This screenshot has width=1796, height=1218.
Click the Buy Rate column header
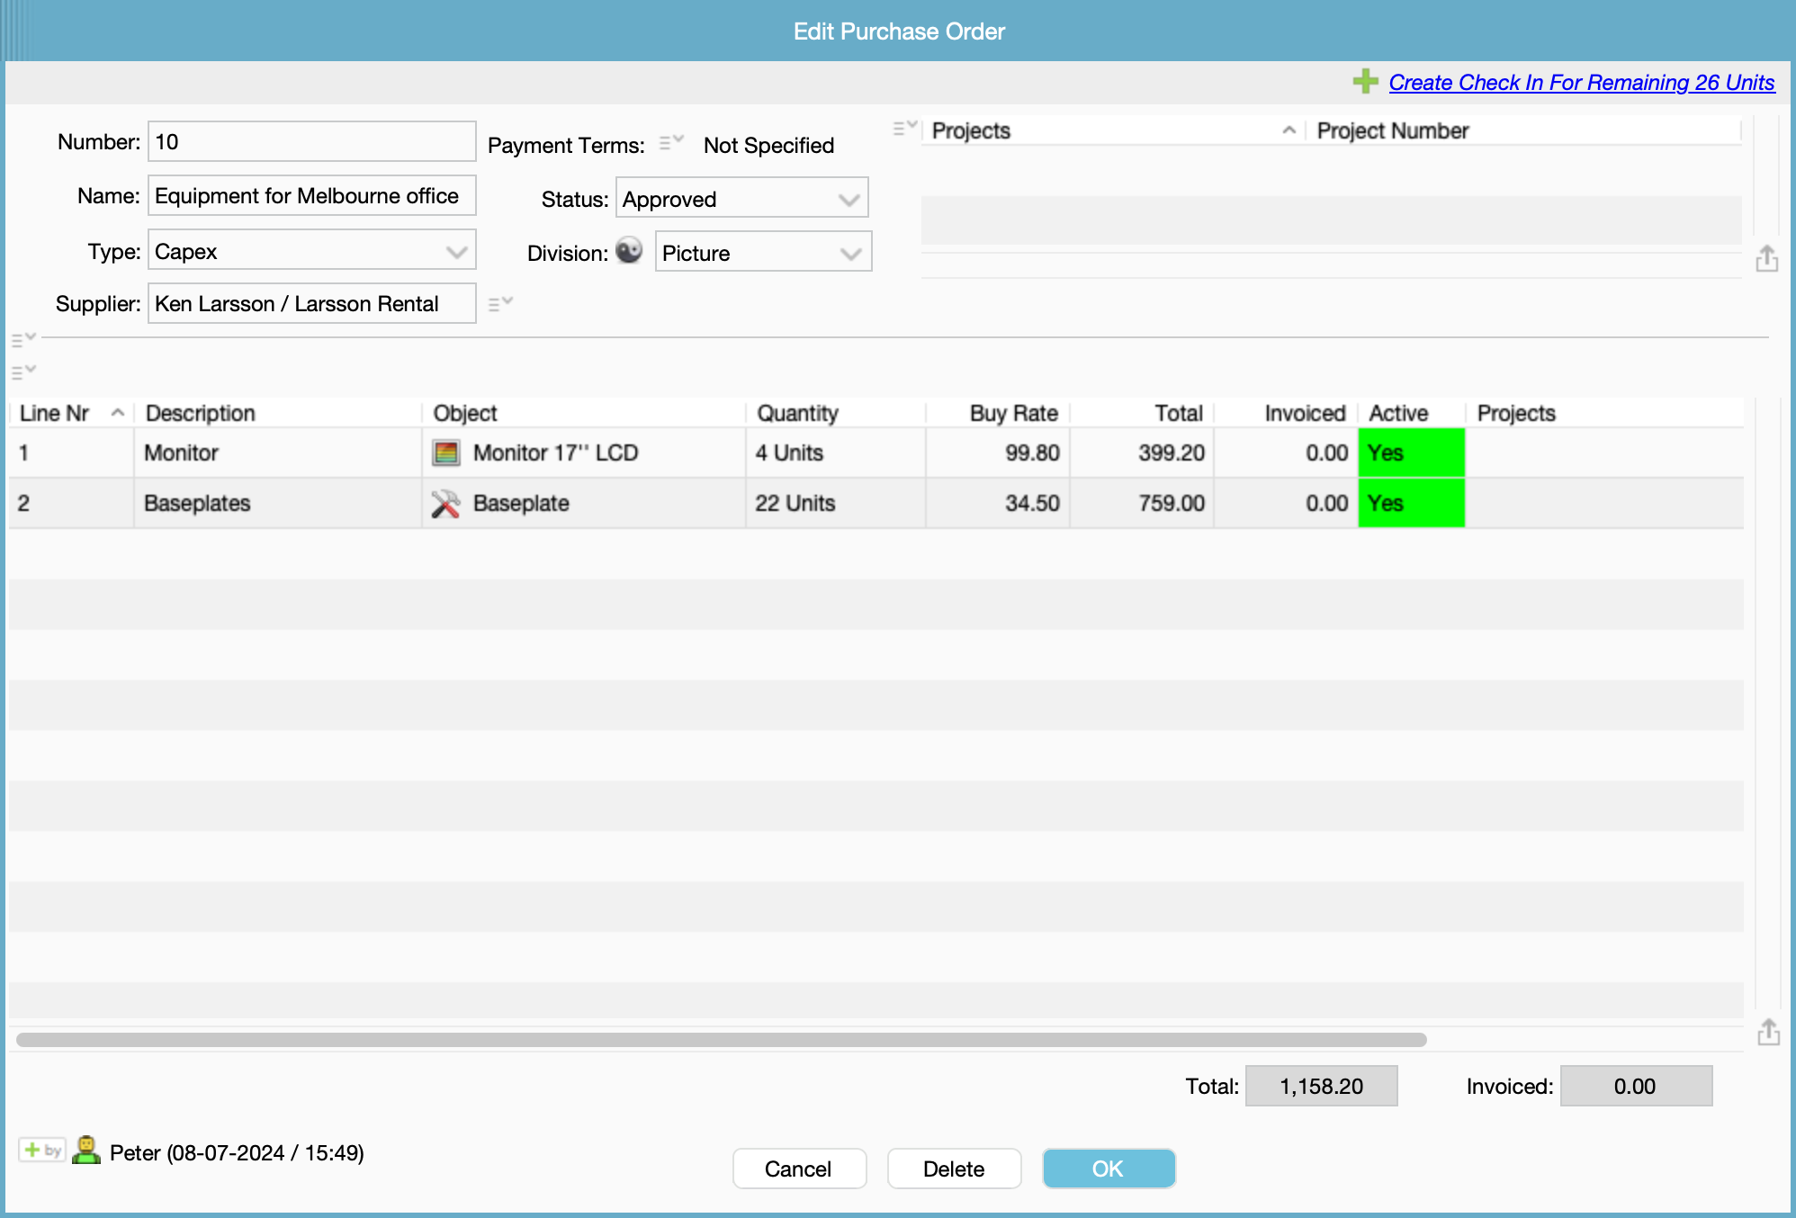pos(1013,413)
